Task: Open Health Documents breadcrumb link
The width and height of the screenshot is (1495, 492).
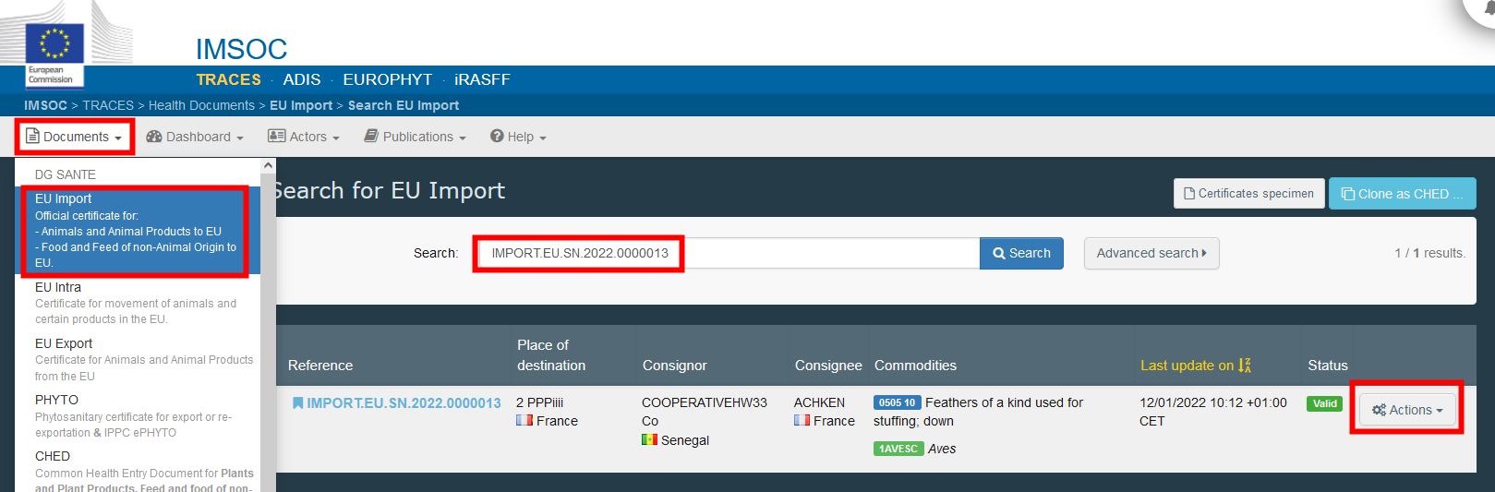Action: coord(201,105)
